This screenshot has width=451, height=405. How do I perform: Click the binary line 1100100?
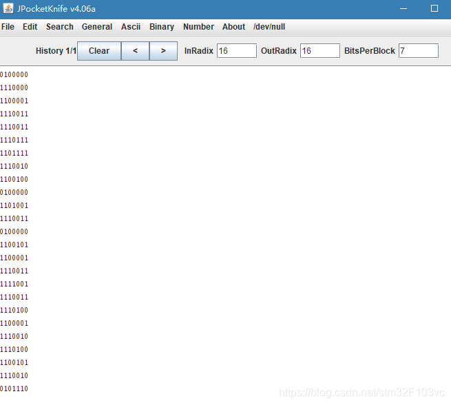14,180
